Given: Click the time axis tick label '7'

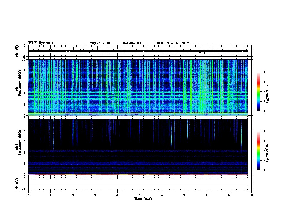Looking at the screenshot, I should (184, 195).
